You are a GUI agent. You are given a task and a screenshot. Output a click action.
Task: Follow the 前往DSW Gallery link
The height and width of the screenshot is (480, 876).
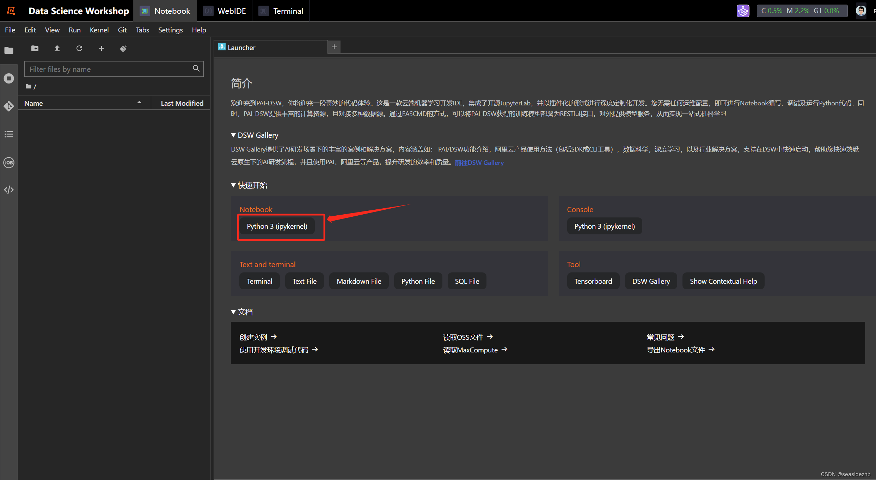pos(479,163)
